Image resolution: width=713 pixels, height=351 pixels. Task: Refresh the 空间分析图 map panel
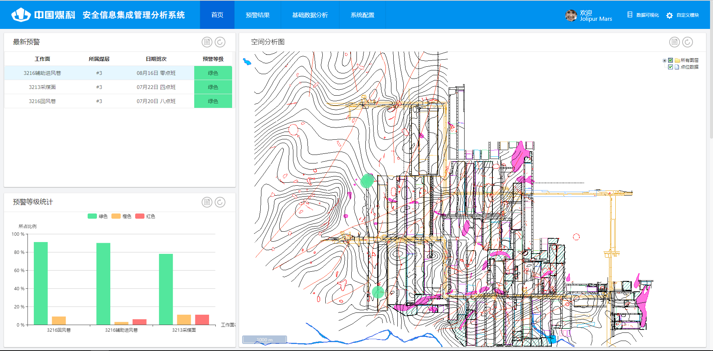point(687,42)
